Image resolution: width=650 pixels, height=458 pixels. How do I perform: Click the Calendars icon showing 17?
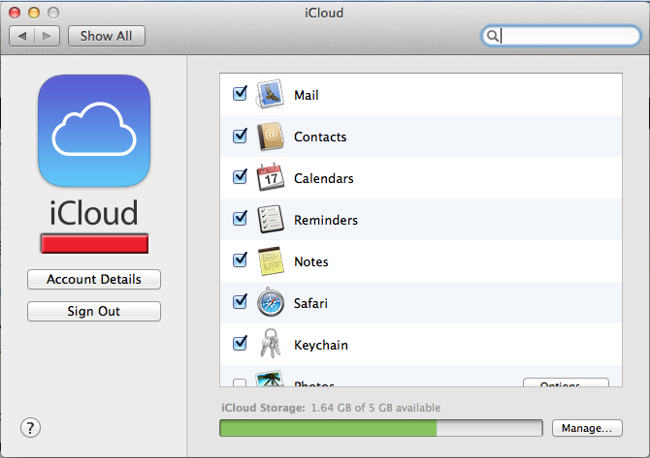271,177
